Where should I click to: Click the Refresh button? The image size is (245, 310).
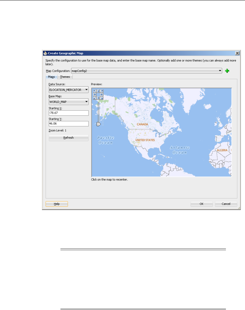pyautogui.click(x=68, y=138)
